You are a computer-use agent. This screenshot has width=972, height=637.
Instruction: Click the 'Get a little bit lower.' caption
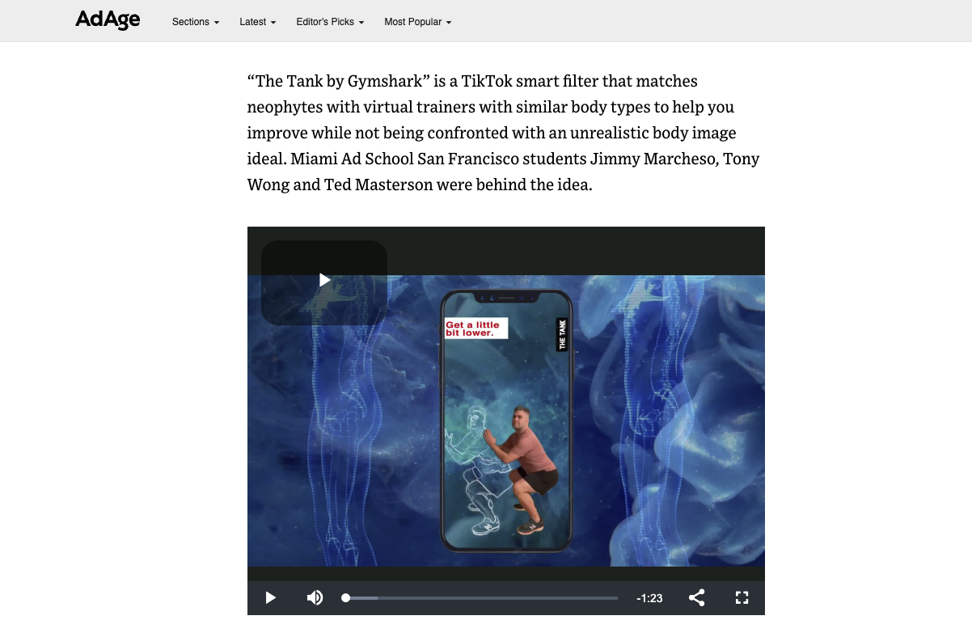pyautogui.click(x=476, y=328)
